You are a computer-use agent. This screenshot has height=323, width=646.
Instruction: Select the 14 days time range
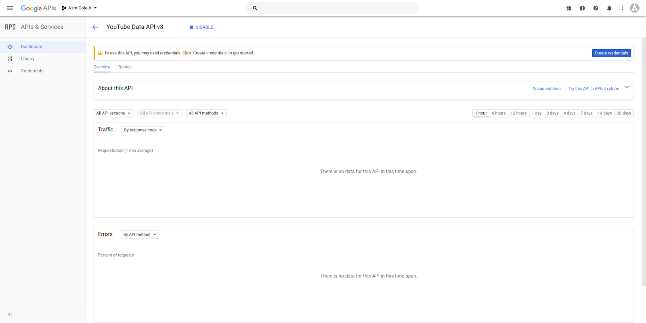click(604, 113)
